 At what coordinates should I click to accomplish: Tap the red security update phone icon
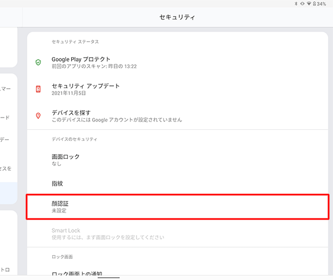pyautogui.click(x=38, y=89)
